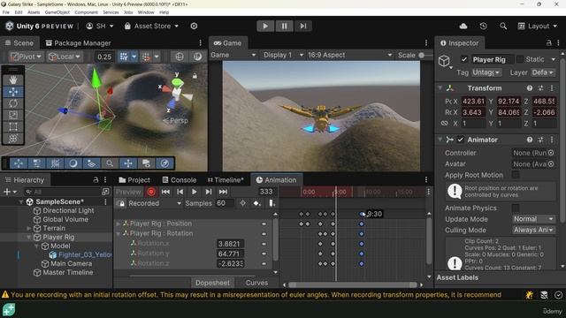Go to last animation keyframe
This screenshot has height=318, width=566.
tap(223, 192)
